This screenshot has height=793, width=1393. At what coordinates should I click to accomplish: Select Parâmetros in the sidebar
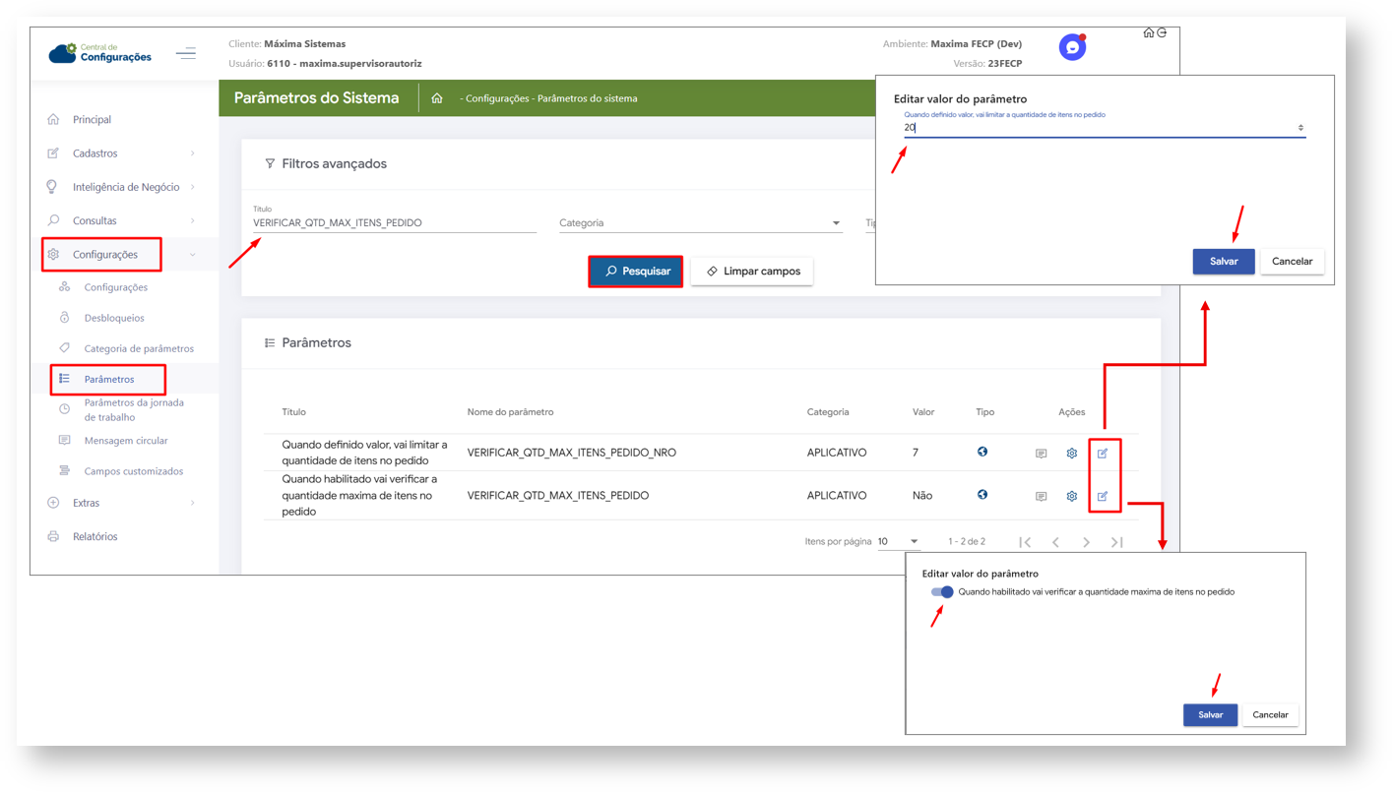pyautogui.click(x=109, y=379)
